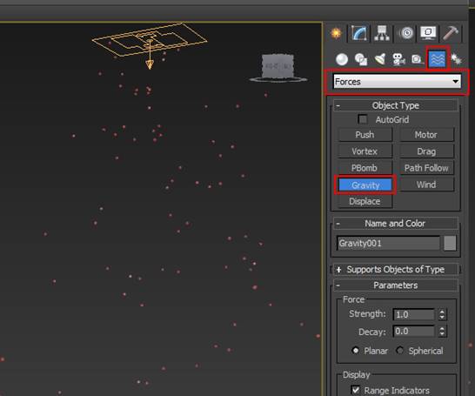Viewport: 475px width, 396px height.
Task: Click the Gravity001 name field
Action: point(388,244)
